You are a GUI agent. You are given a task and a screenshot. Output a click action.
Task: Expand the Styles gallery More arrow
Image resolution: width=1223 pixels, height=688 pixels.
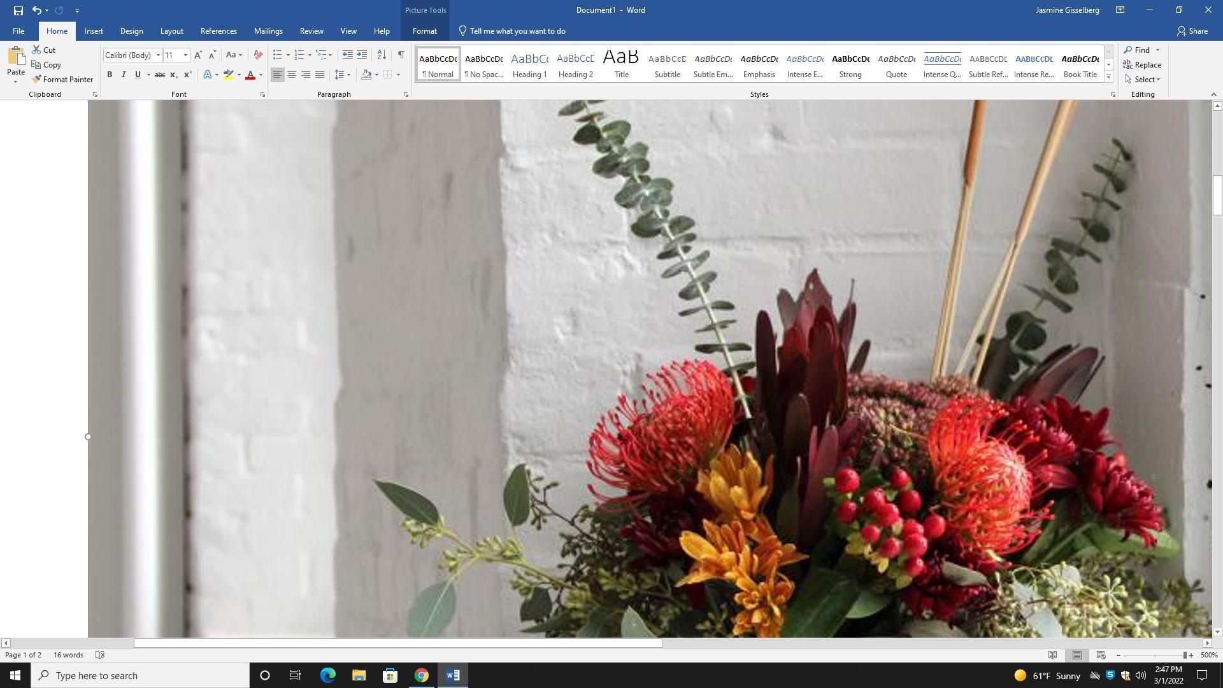coord(1108,77)
